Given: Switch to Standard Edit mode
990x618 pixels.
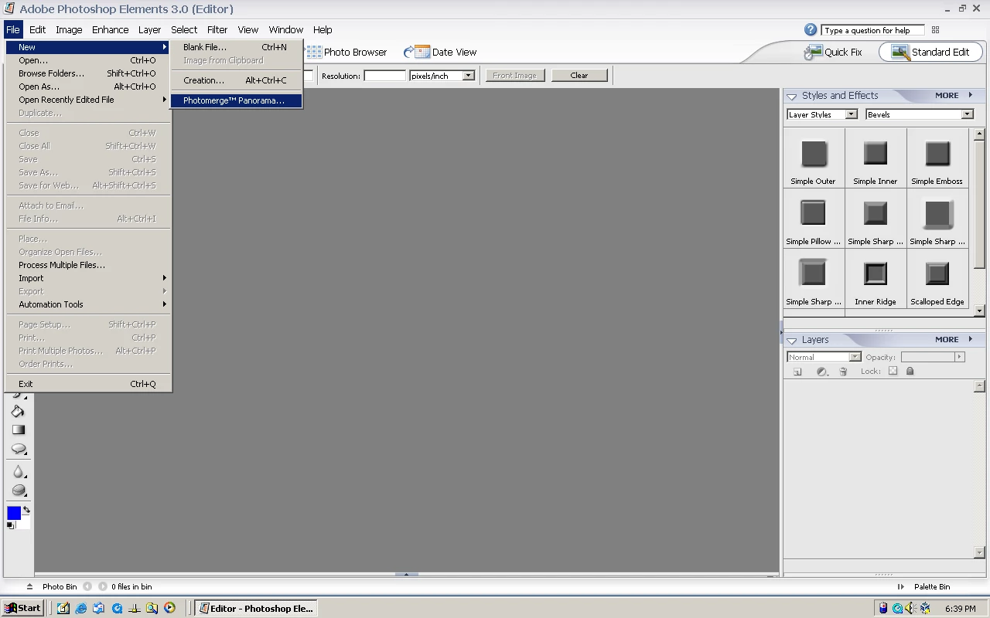Looking at the screenshot, I should pos(930,52).
